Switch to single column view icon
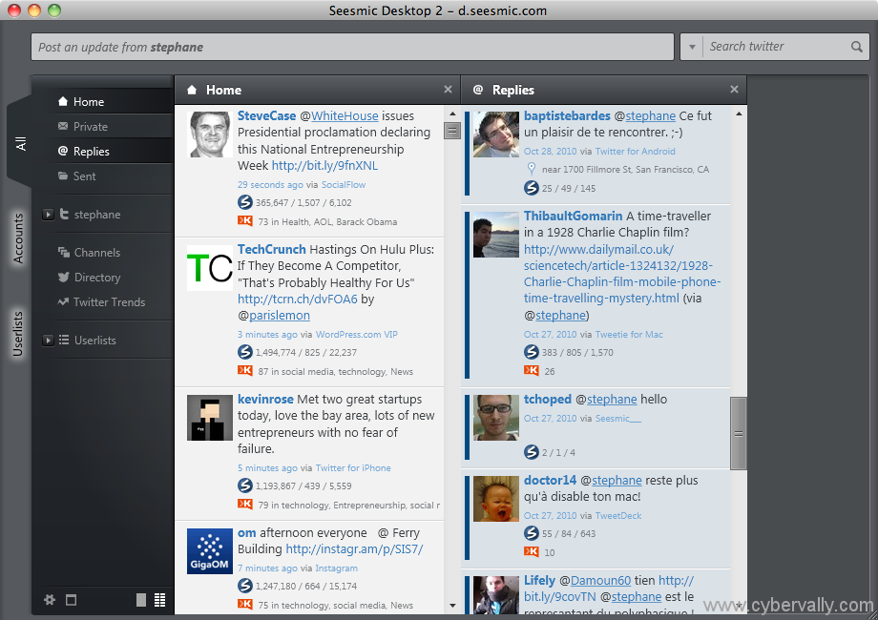 coord(141,600)
